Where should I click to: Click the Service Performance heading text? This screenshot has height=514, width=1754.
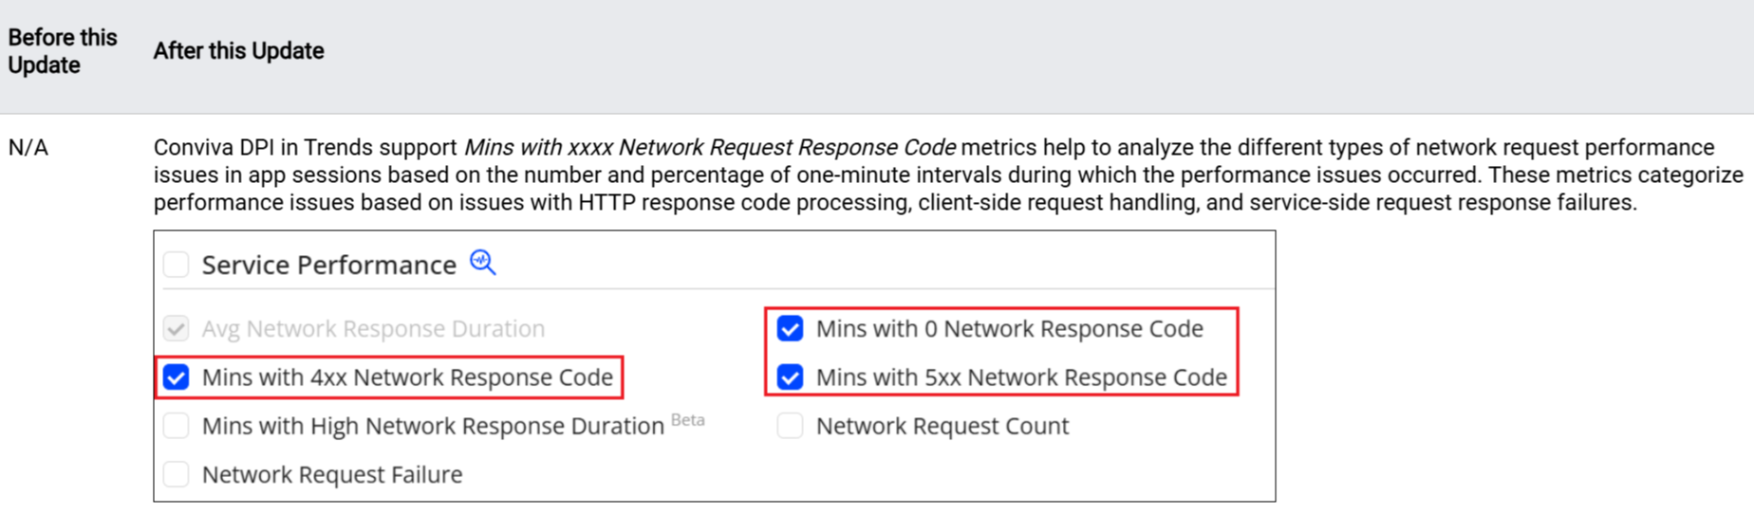[328, 265]
